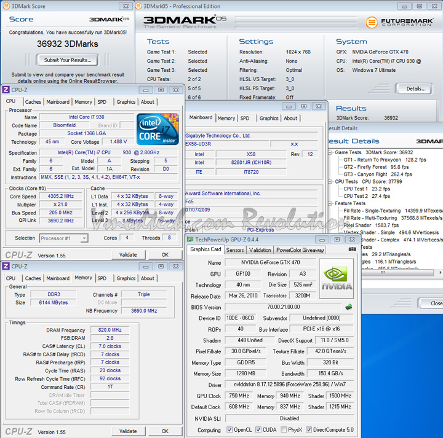Select the CPU Test 2 result row
Viewport: 443px width, 438px height.
click(367, 196)
